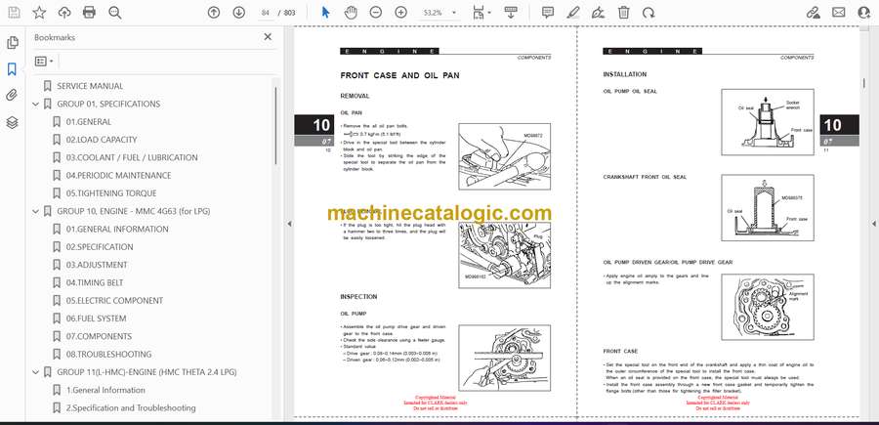Select the highlighter pen tool
The height and width of the screenshot is (425, 879).
(573, 13)
